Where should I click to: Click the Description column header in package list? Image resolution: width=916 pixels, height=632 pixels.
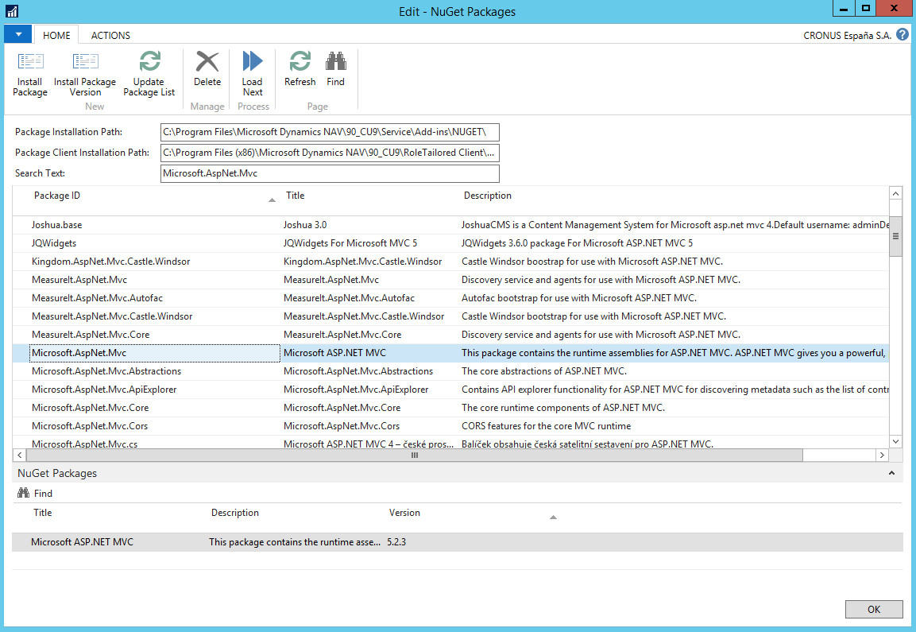tap(487, 196)
